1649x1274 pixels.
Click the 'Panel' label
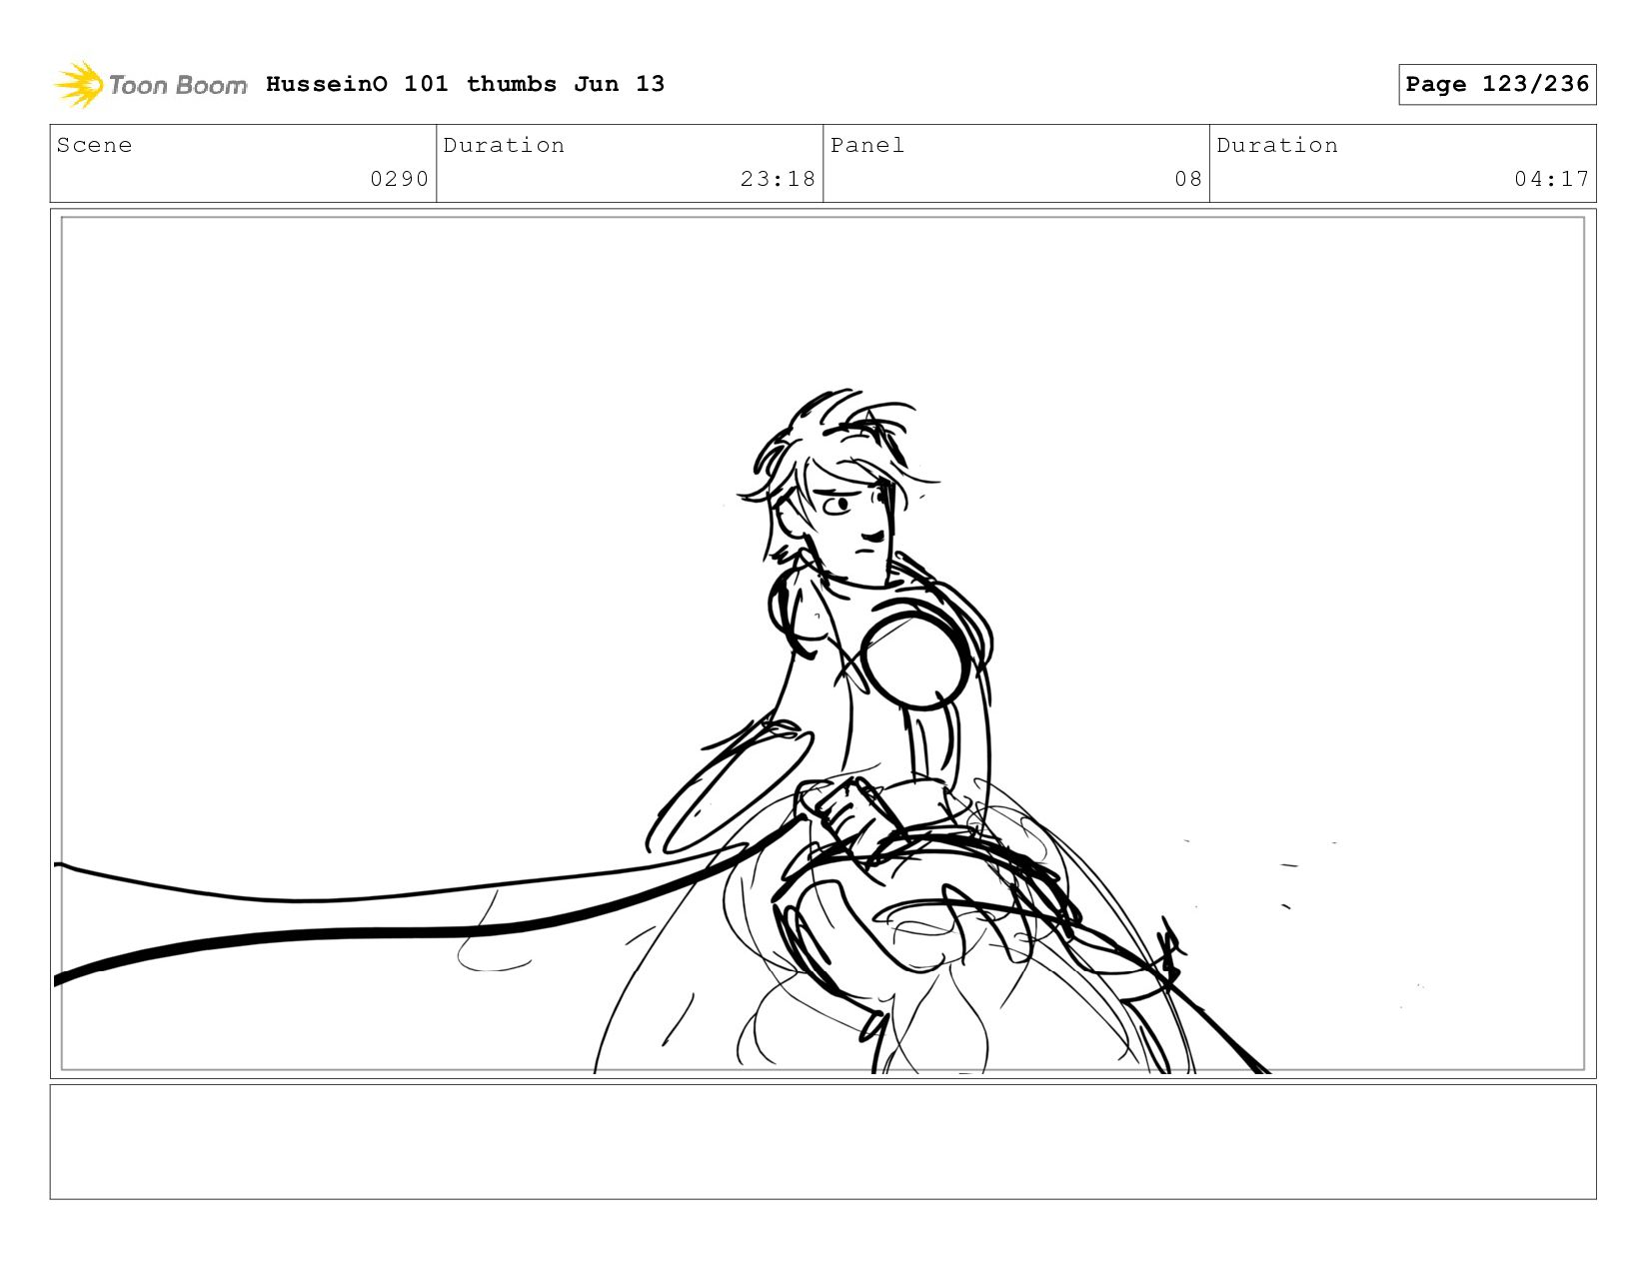(867, 145)
